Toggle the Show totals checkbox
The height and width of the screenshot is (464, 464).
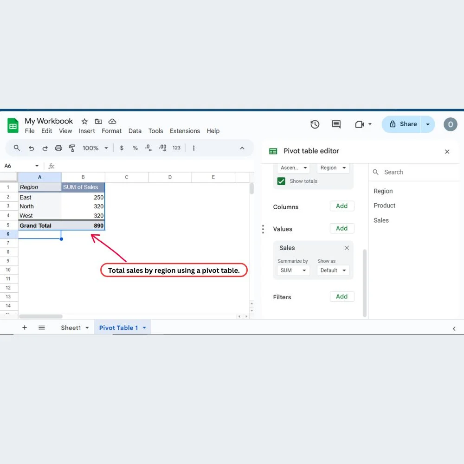(281, 181)
